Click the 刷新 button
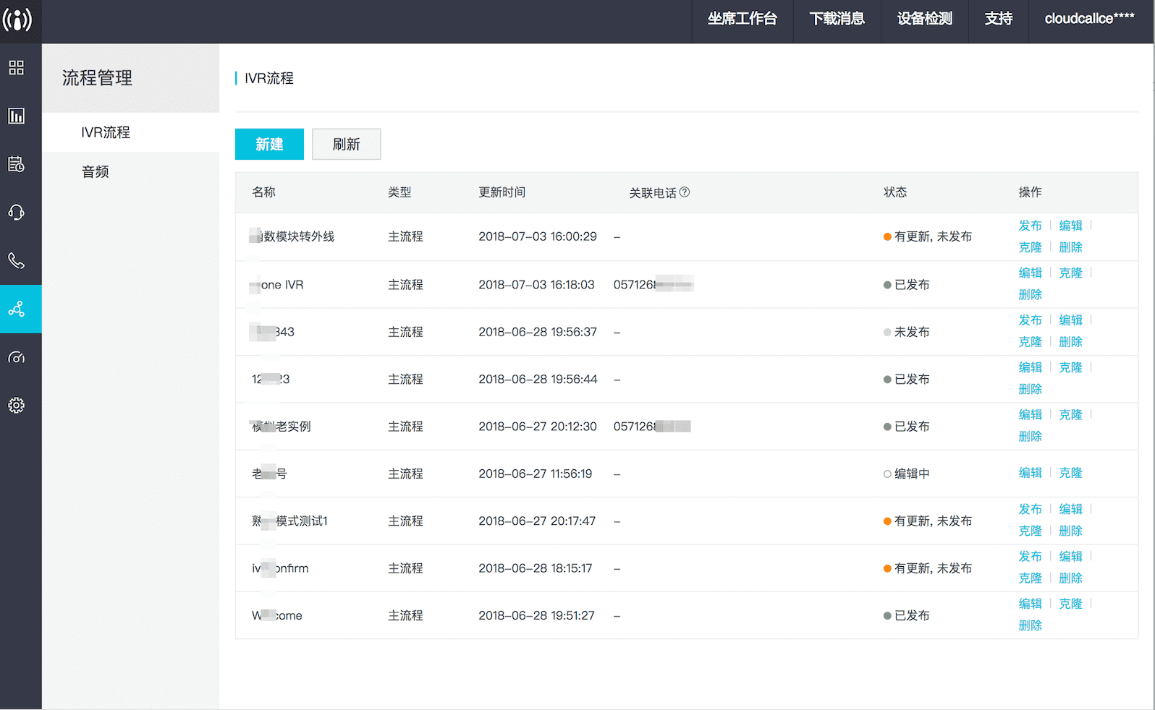Image resolution: width=1155 pixels, height=710 pixels. pos(346,144)
